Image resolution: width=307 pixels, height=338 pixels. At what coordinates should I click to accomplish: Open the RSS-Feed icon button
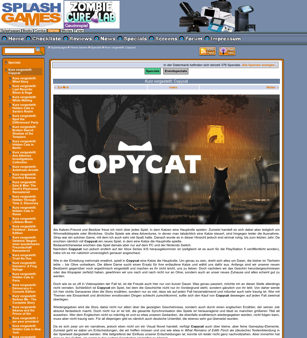207,51
